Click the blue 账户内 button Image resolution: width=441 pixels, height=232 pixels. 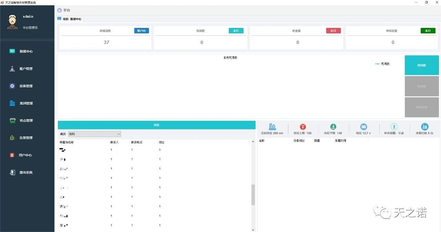point(141,31)
